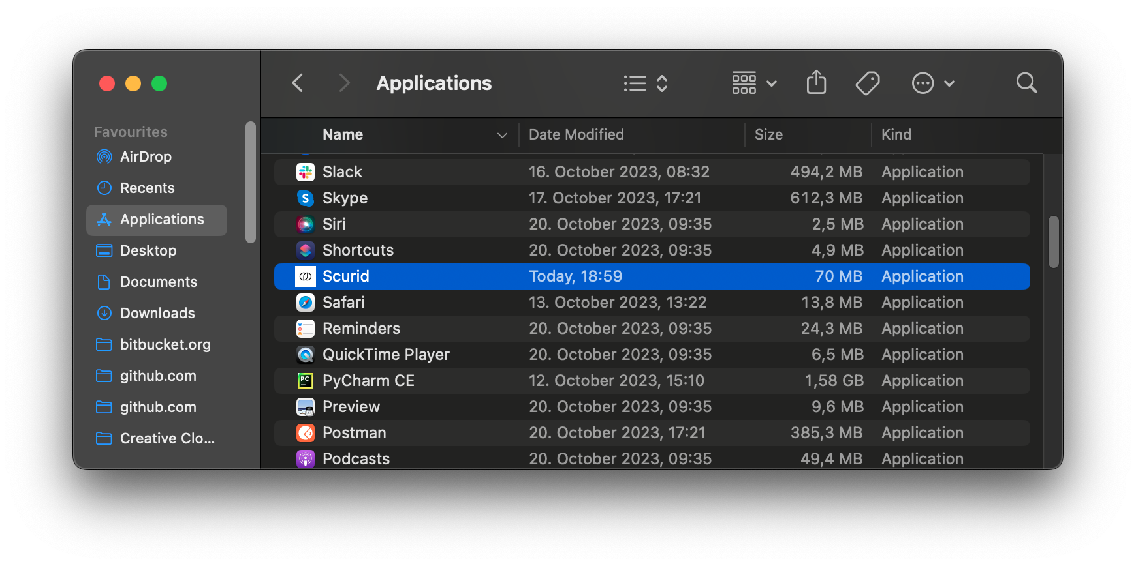Click the '1,58 GB' size cell
This screenshot has width=1136, height=566.
tap(834, 381)
